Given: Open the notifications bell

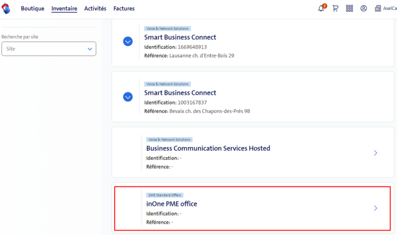Looking at the screenshot, I should coord(321,8).
